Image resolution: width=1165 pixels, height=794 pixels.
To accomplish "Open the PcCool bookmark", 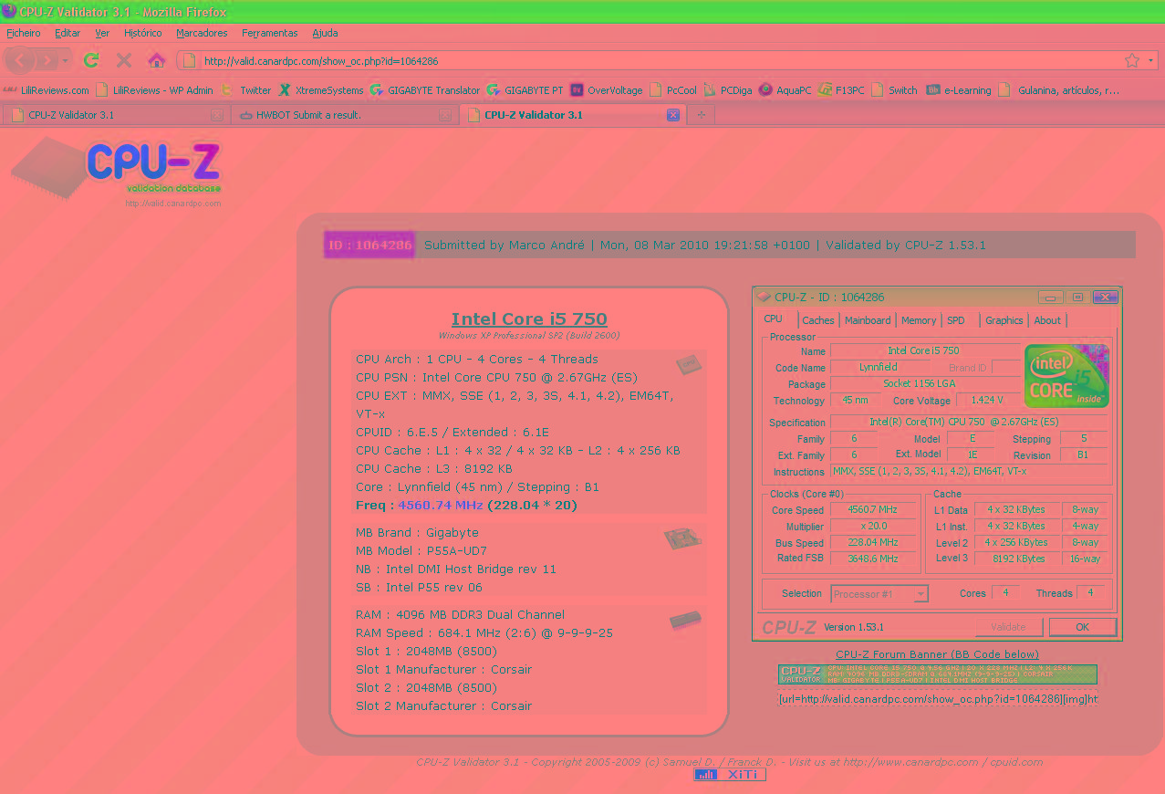I will pos(673,90).
